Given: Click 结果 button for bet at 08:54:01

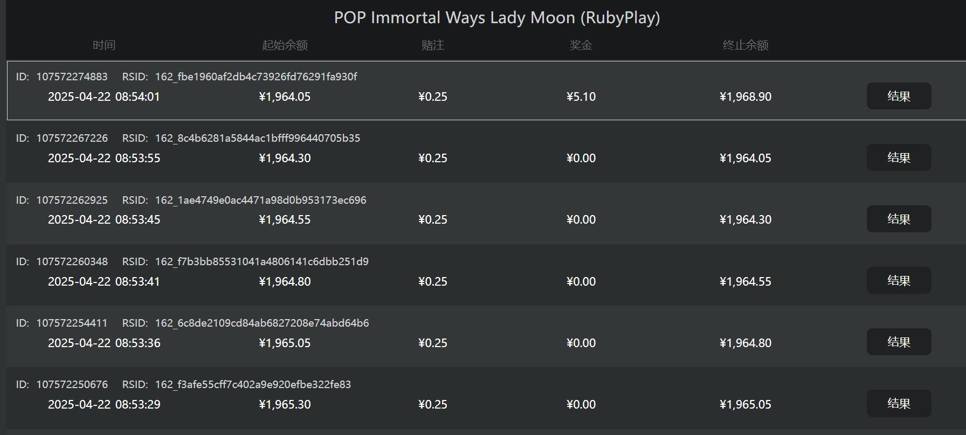Looking at the screenshot, I should point(899,96).
